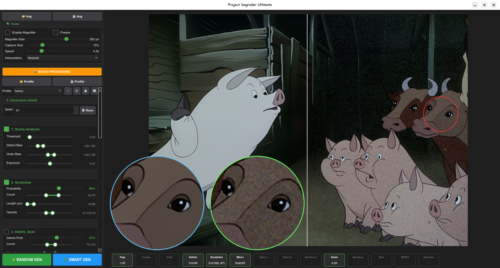Toggle the Banding effect chip

click(358, 260)
